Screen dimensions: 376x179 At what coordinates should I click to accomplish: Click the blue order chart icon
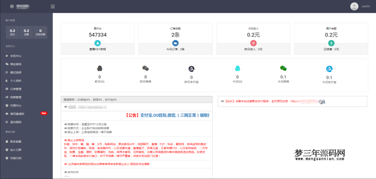(x=176, y=43)
